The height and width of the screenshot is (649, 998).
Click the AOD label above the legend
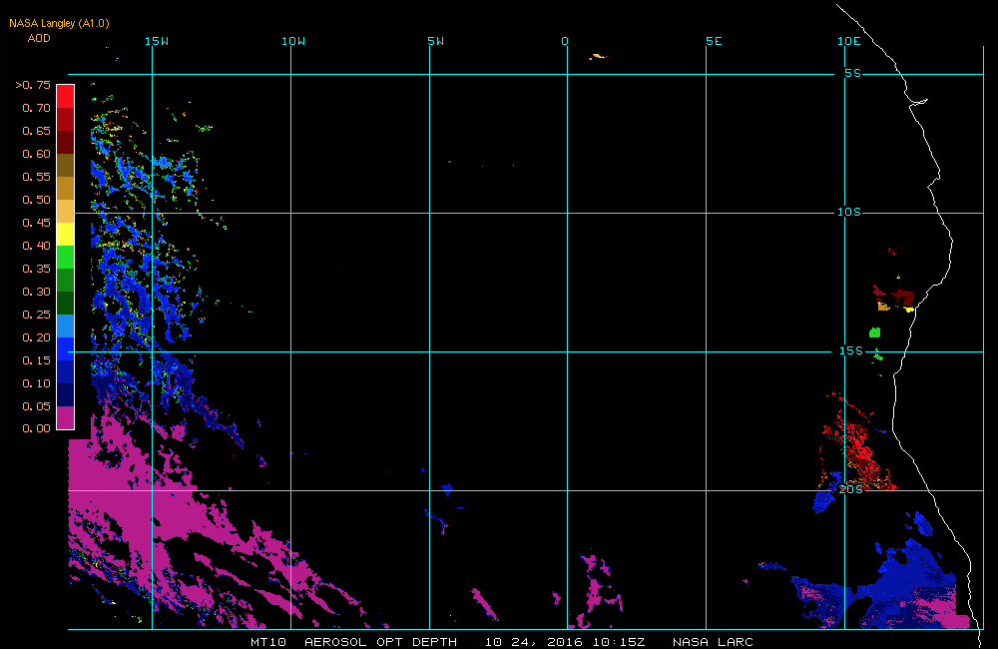pos(39,38)
